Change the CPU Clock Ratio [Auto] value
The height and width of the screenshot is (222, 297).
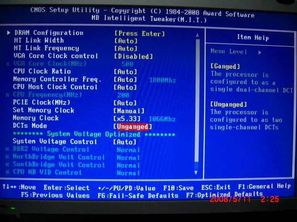point(125,72)
